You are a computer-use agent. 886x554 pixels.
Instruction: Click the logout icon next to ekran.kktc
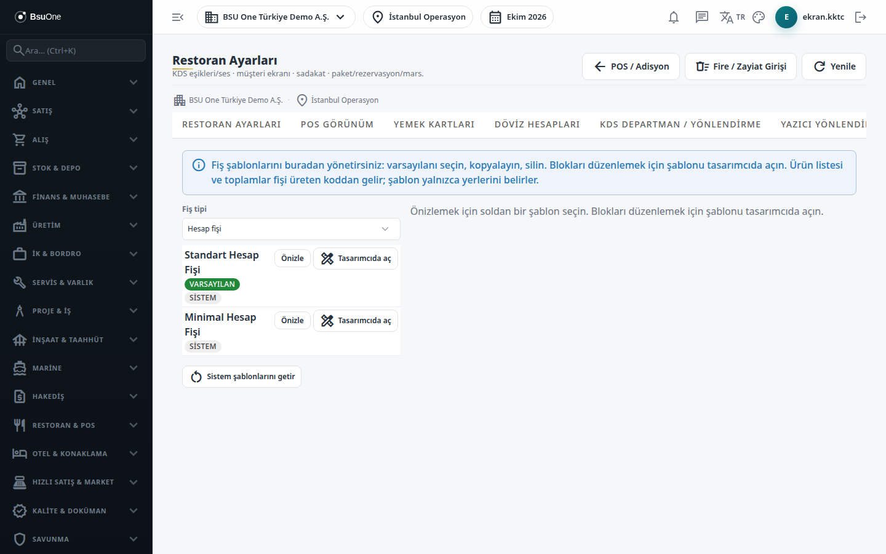(x=861, y=17)
